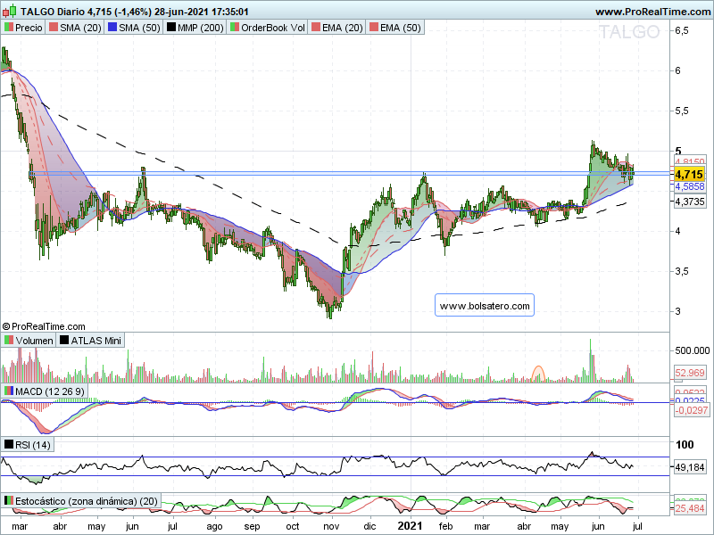Click the 49,184 RSI value label
Viewport: 714px width, 535px height.
(x=690, y=467)
